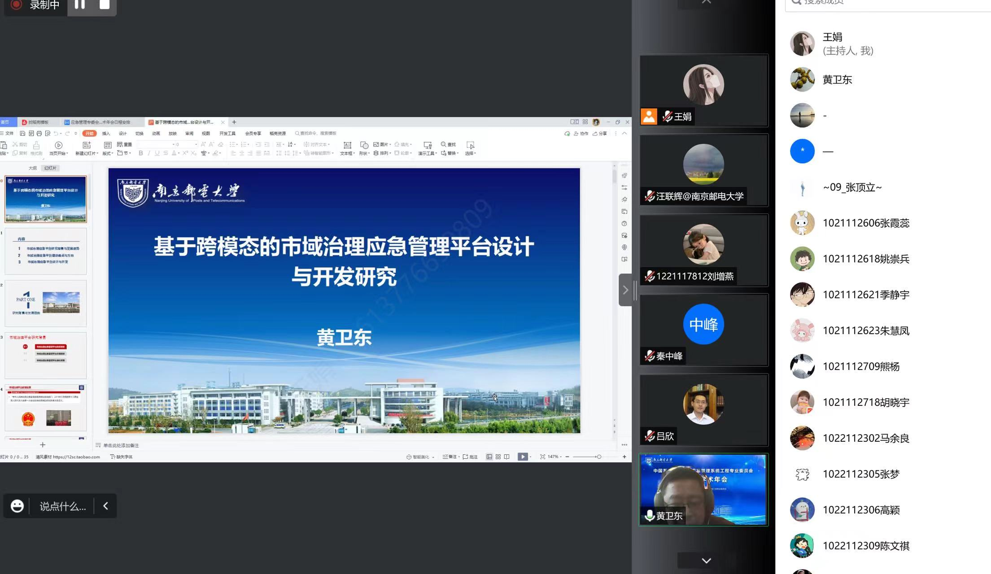Image resolution: width=991 pixels, height=574 pixels.
Task: Open the emoji reaction picker
Action: coord(17,506)
